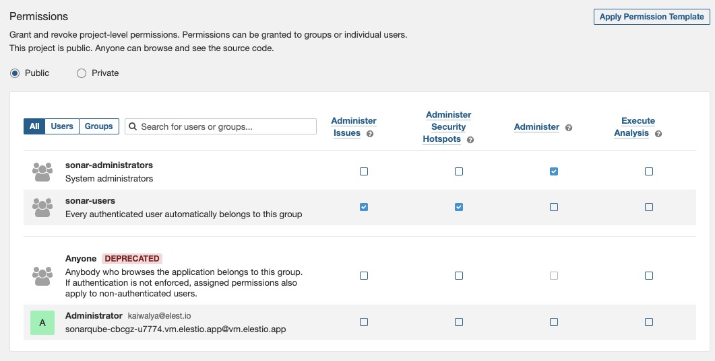Enable Administer Issues for Anyone group
The height and width of the screenshot is (361, 715).
pos(364,276)
